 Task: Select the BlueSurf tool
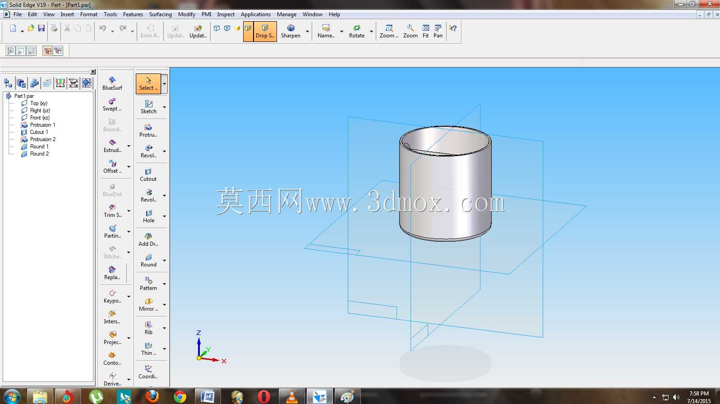[x=112, y=83]
